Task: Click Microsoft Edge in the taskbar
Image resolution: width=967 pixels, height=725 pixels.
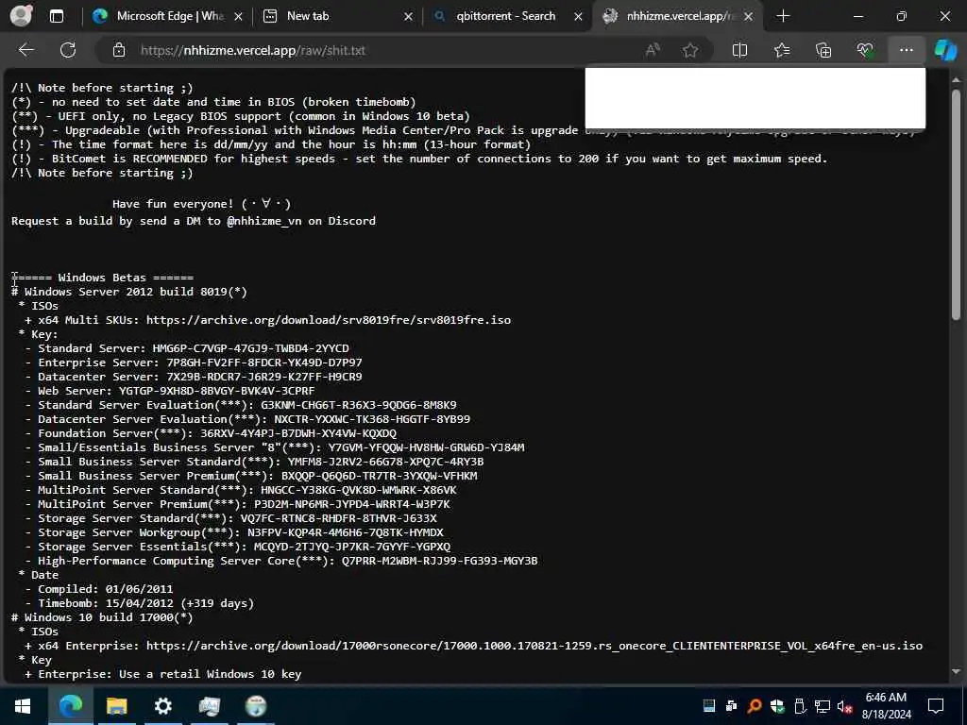Action: [70, 706]
